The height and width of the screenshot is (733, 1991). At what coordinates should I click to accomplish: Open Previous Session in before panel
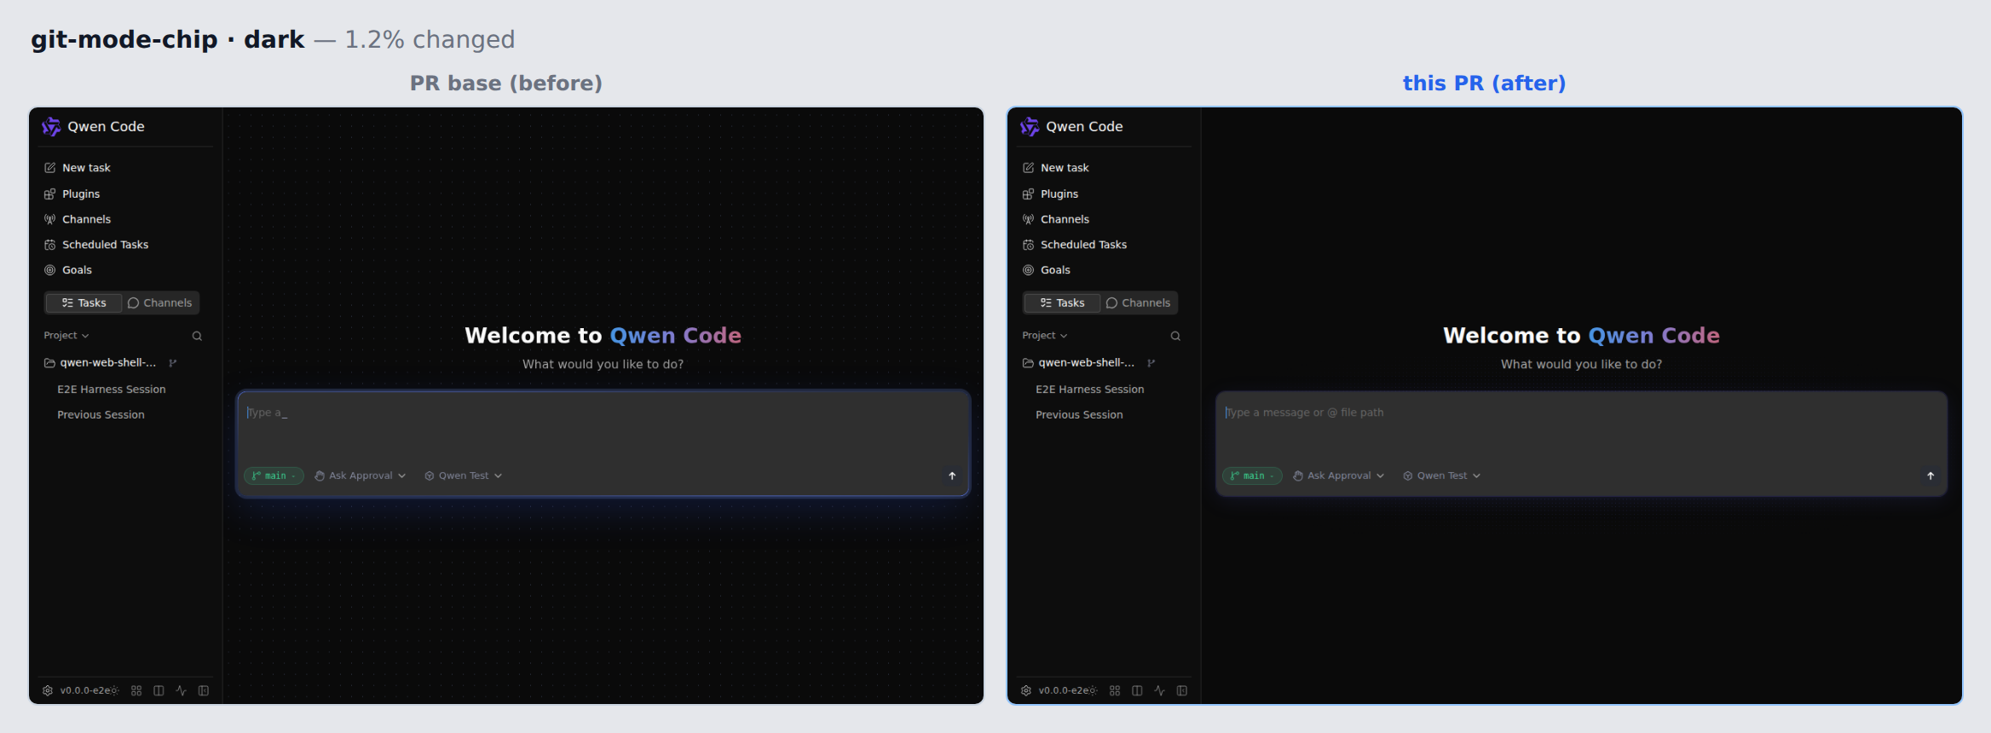pyautogui.click(x=101, y=415)
